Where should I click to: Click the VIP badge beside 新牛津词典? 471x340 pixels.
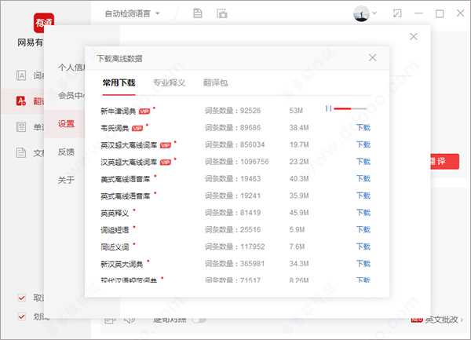tap(144, 112)
